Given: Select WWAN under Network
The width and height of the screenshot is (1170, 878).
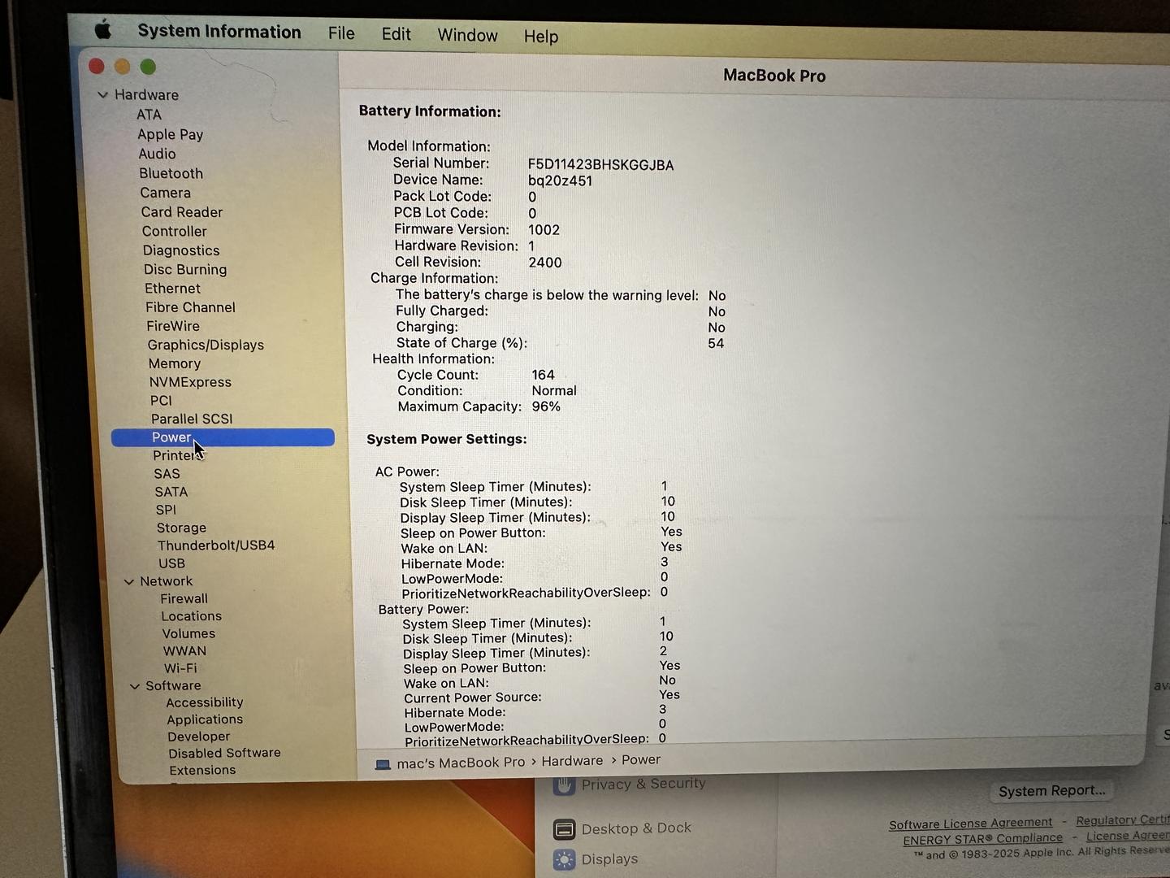Looking at the screenshot, I should pos(184,651).
